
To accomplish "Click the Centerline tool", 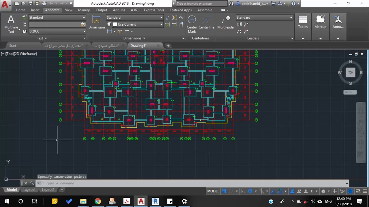I will click(206, 22).
